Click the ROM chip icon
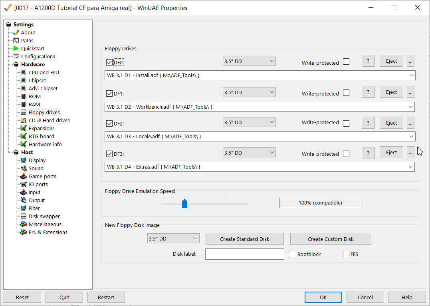The image size is (430, 306). click(x=24, y=97)
